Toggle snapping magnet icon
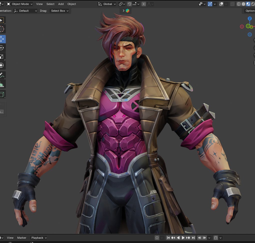This screenshot has height=243, width=255. click(x=129, y=4)
